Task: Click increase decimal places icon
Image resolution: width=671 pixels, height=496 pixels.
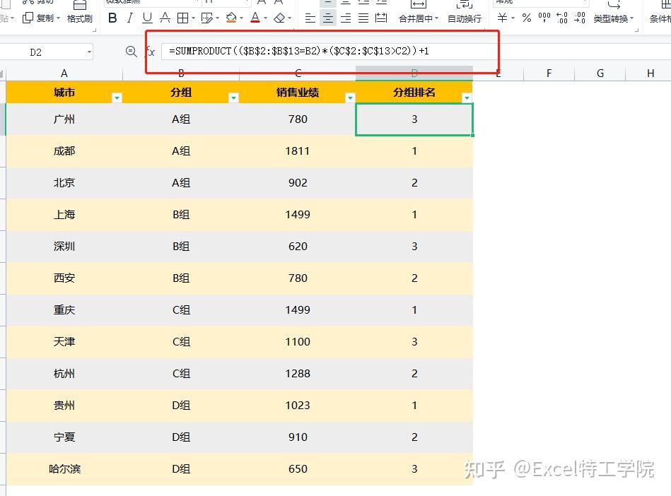Action: pyautogui.click(x=562, y=18)
